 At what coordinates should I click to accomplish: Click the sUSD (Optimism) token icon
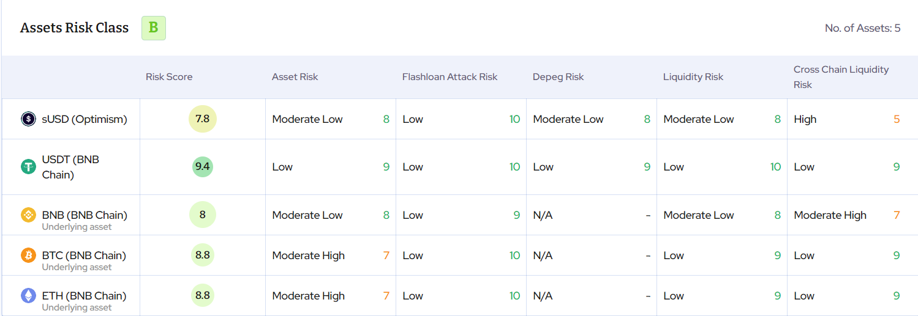pyautogui.click(x=29, y=119)
